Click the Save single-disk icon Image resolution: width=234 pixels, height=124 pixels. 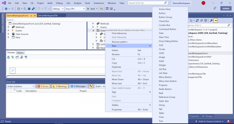tap(29, 9)
